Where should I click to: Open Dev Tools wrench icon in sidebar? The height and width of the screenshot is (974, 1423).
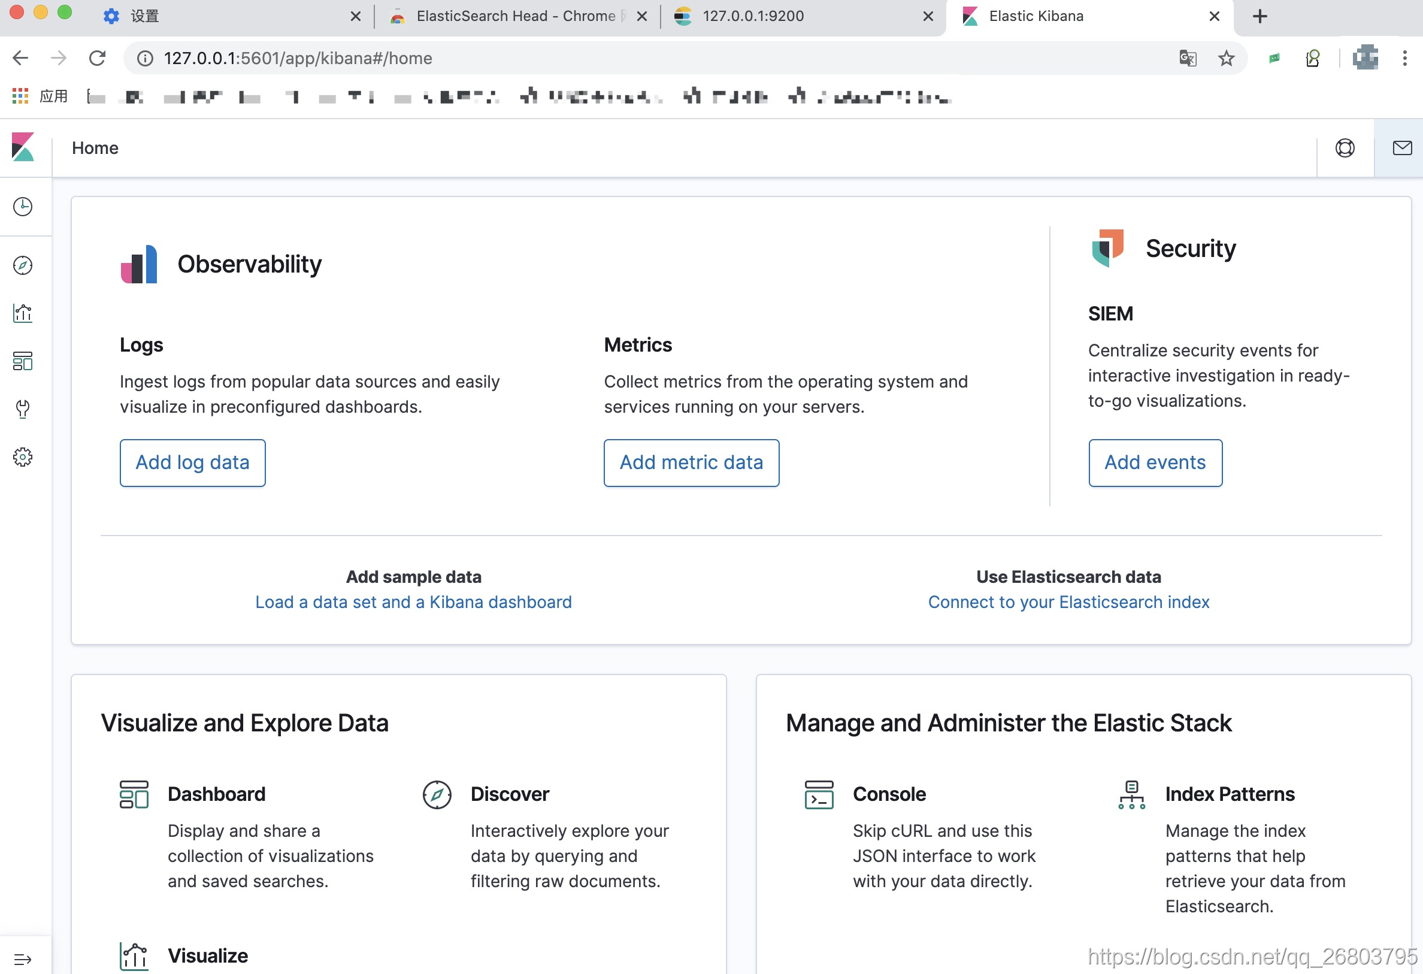click(x=23, y=409)
